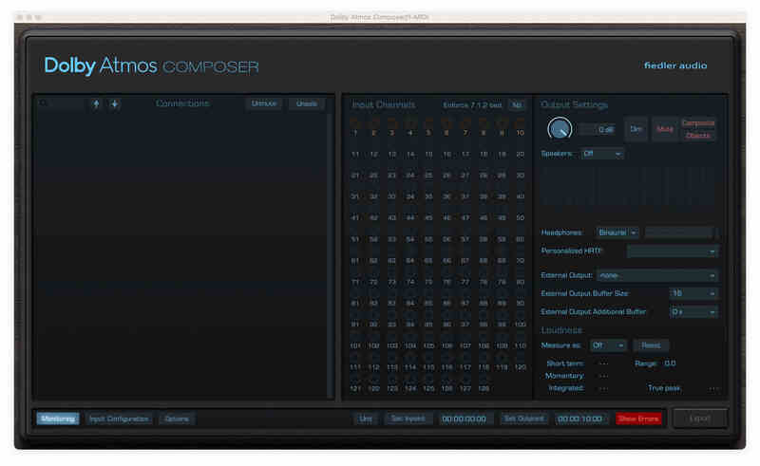
Task: Click input channel 44
Action: [410, 217]
